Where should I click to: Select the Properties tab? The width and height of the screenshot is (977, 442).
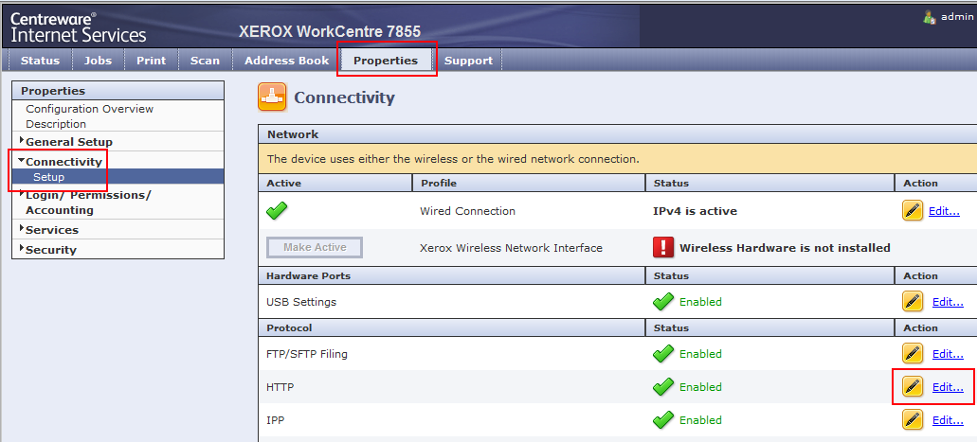386,61
